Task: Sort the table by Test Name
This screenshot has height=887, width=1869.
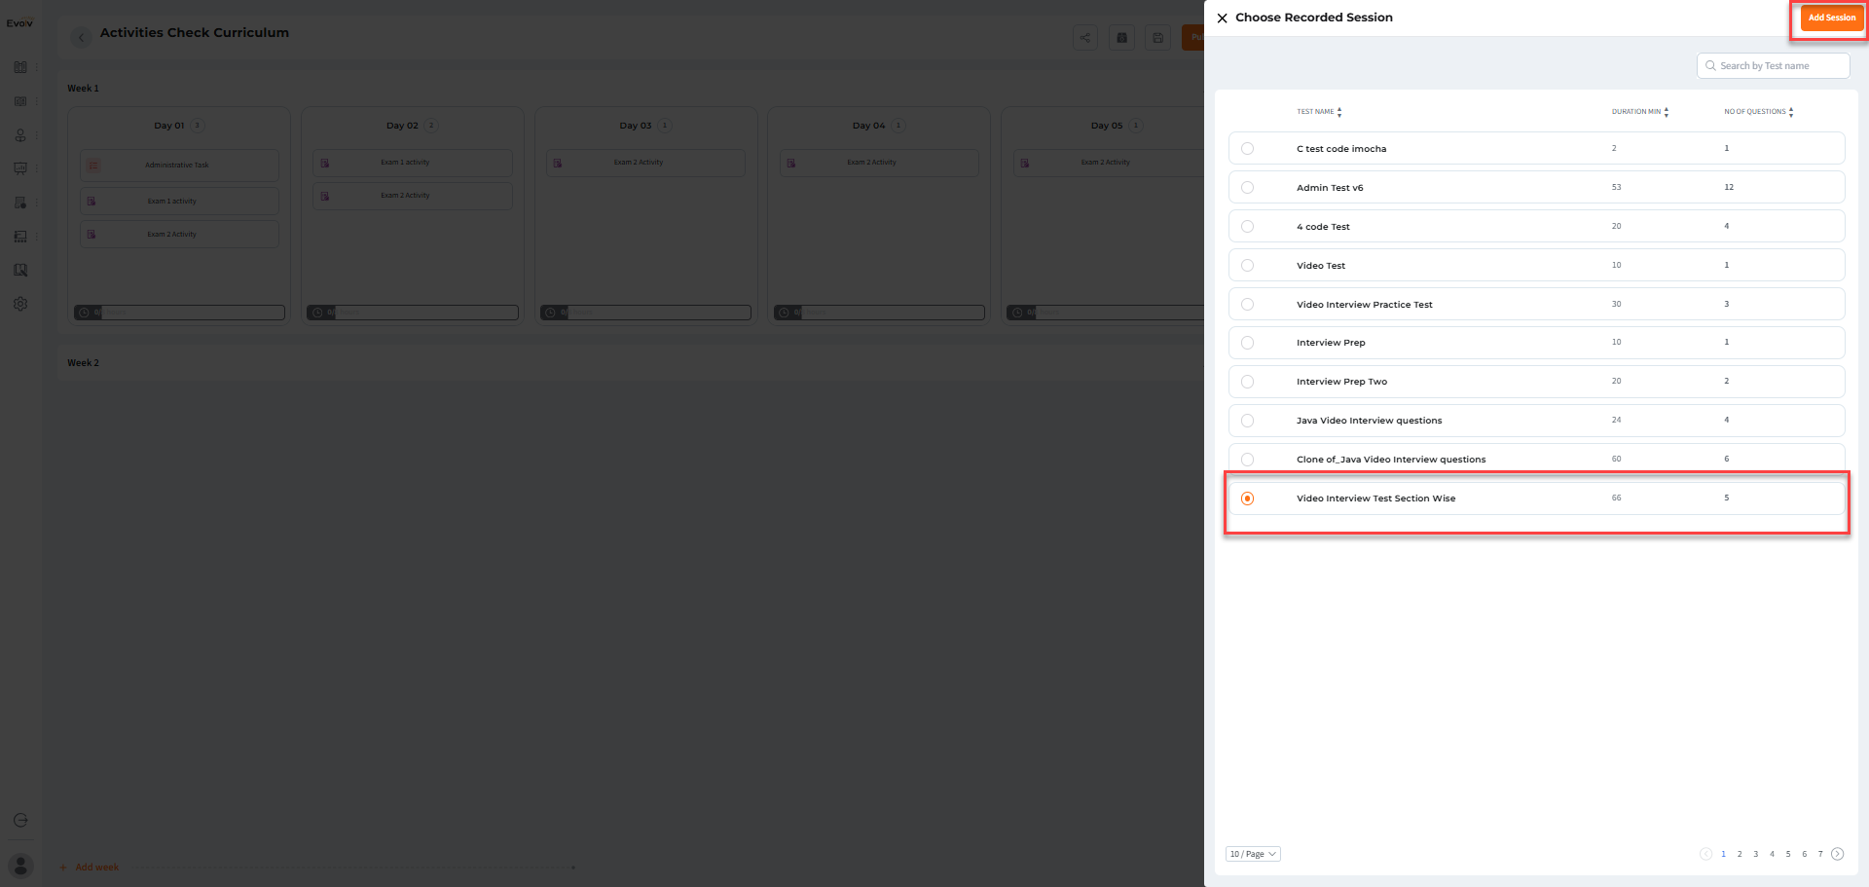Action: coord(1339,112)
